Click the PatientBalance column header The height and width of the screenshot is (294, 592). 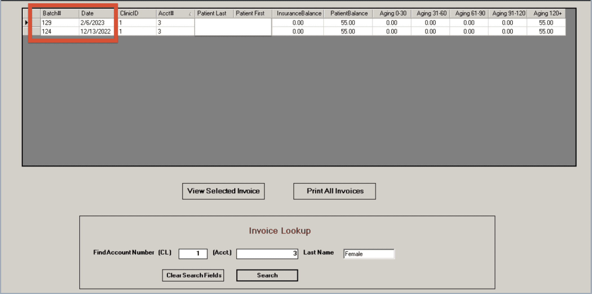coord(349,13)
